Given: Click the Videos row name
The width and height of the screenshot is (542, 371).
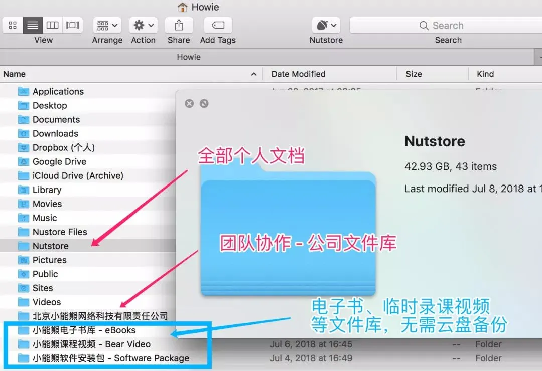Looking at the screenshot, I should tap(47, 302).
